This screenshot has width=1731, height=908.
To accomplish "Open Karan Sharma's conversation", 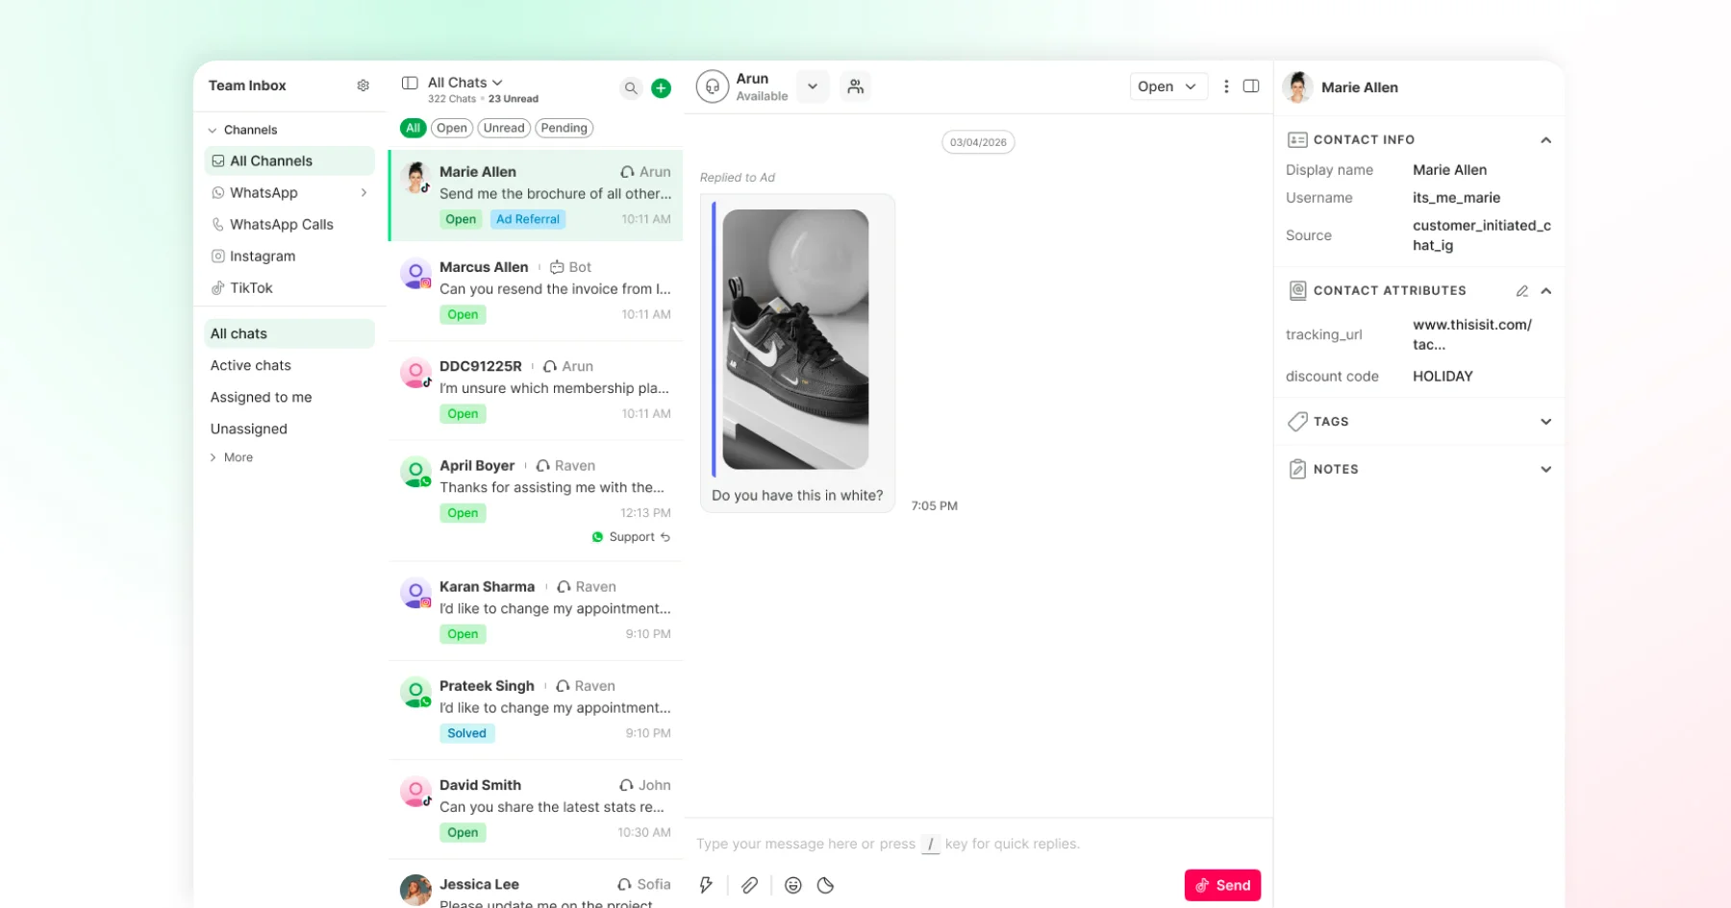I will click(536, 610).
